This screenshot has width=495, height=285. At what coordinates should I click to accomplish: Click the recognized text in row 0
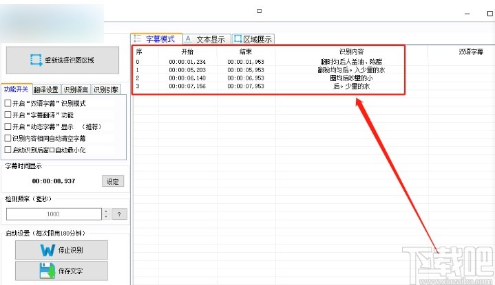pos(351,62)
